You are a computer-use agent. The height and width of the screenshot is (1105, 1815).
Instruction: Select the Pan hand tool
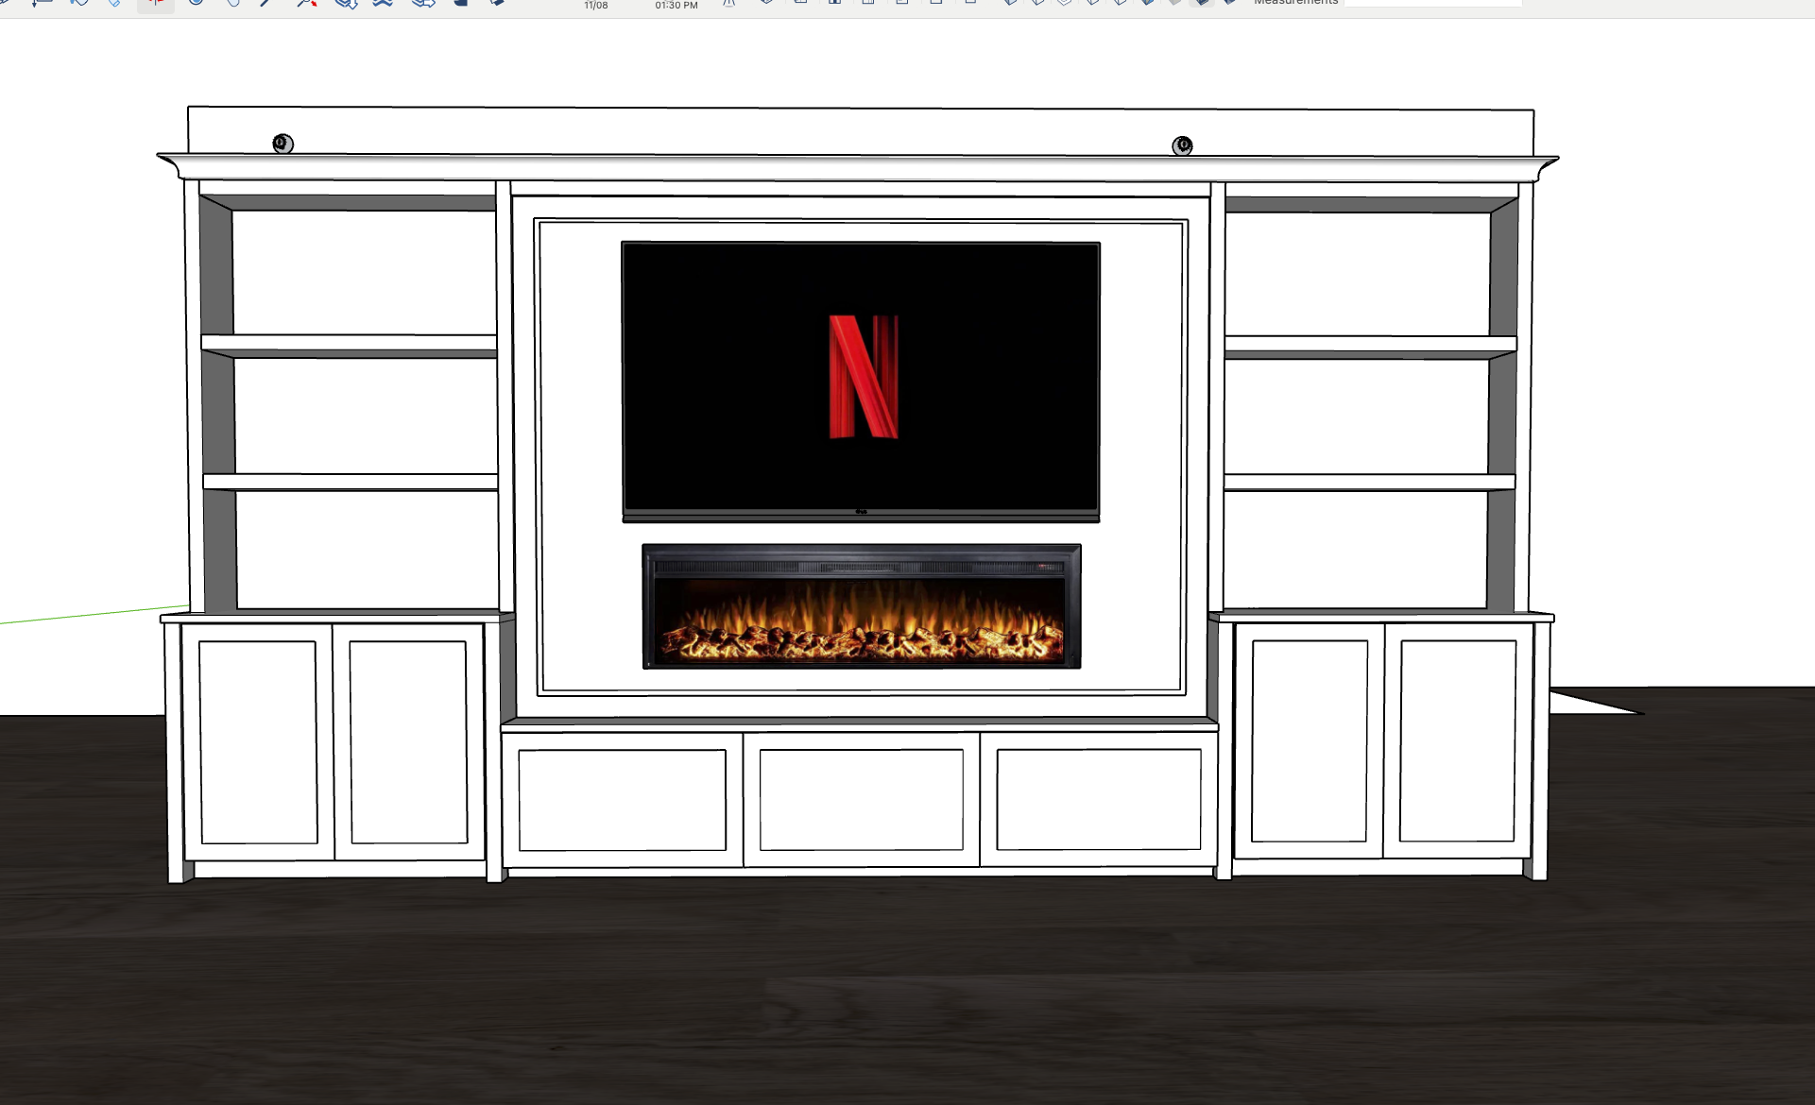tap(232, 3)
